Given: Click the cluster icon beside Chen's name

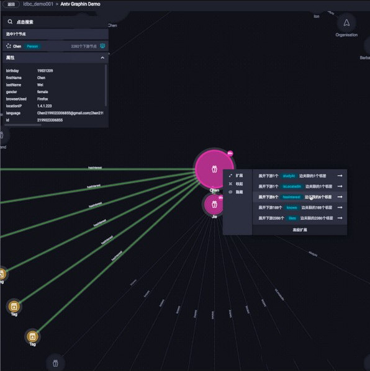Looking at the screenshot, I should (9, 46).
